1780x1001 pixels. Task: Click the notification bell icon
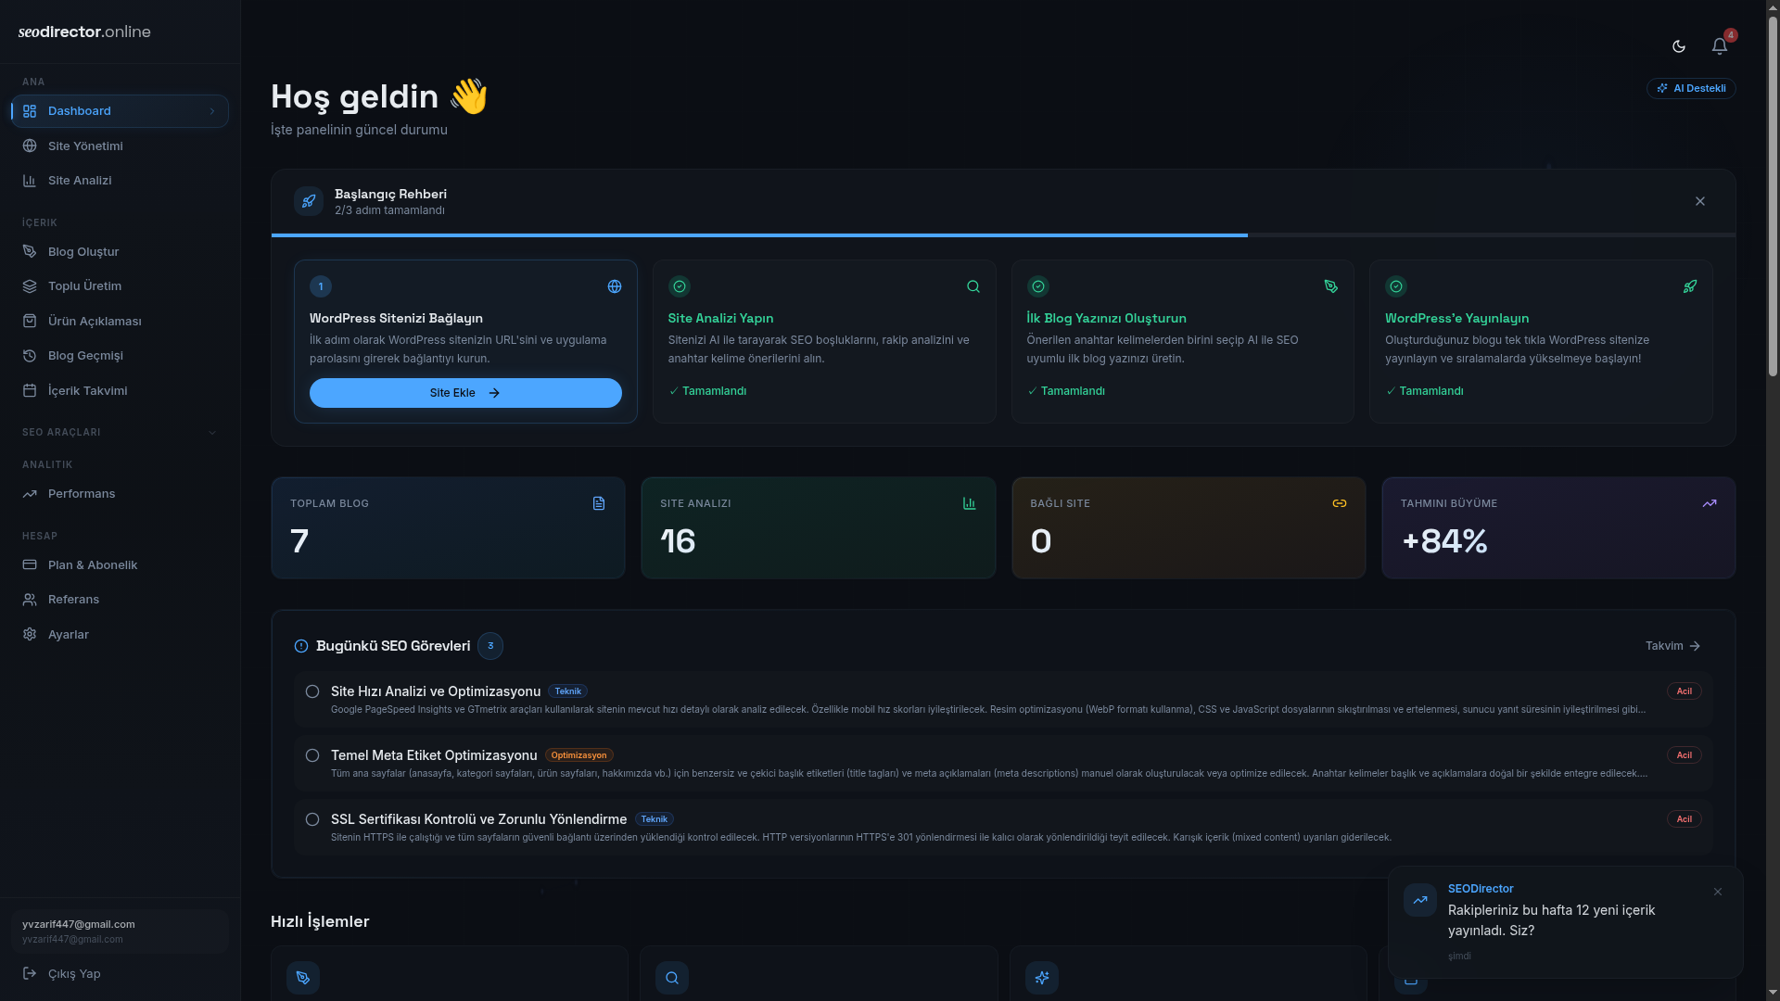click(x=1719, y=46)
